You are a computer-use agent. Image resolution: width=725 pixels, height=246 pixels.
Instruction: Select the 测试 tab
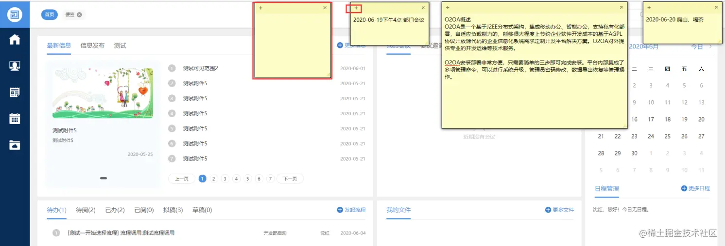coord(120,46)
